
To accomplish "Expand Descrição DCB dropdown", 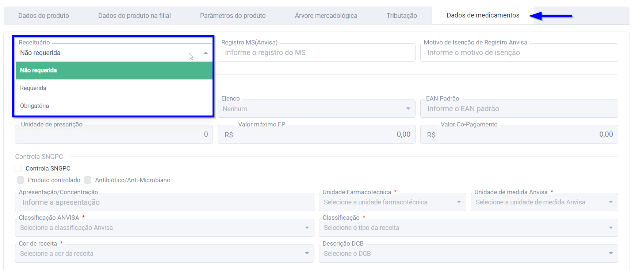I will tap(468, 254).
